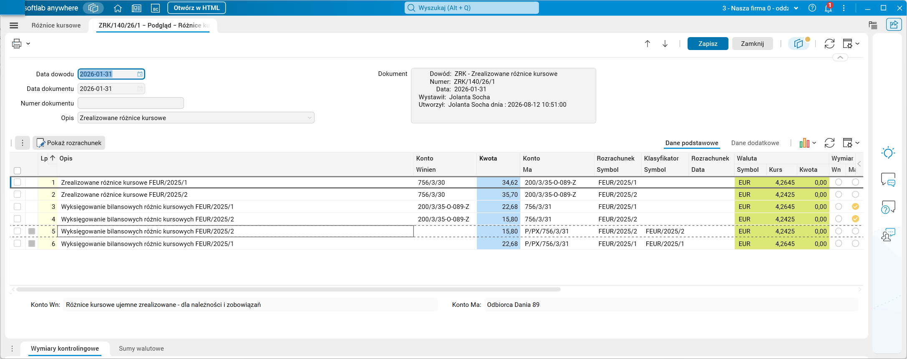The image size is (907, 359).
Task: Click the grid horizontal scrollbar
Action: point(288,289)
